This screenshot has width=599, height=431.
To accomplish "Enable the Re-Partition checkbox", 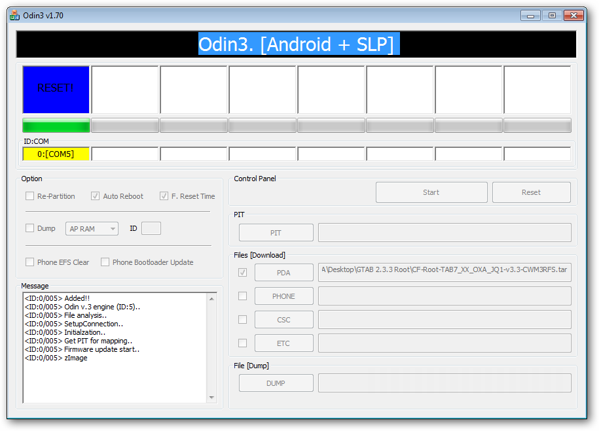I will 29,196.
